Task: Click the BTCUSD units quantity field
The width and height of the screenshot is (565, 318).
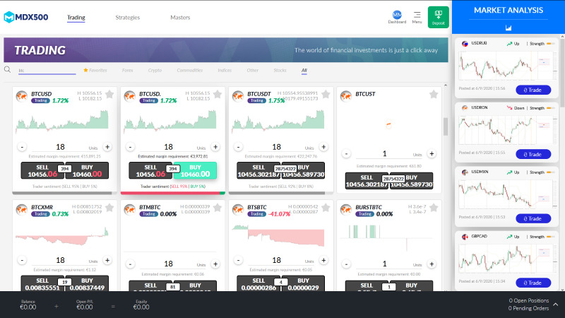Action: tap(60, 147)
